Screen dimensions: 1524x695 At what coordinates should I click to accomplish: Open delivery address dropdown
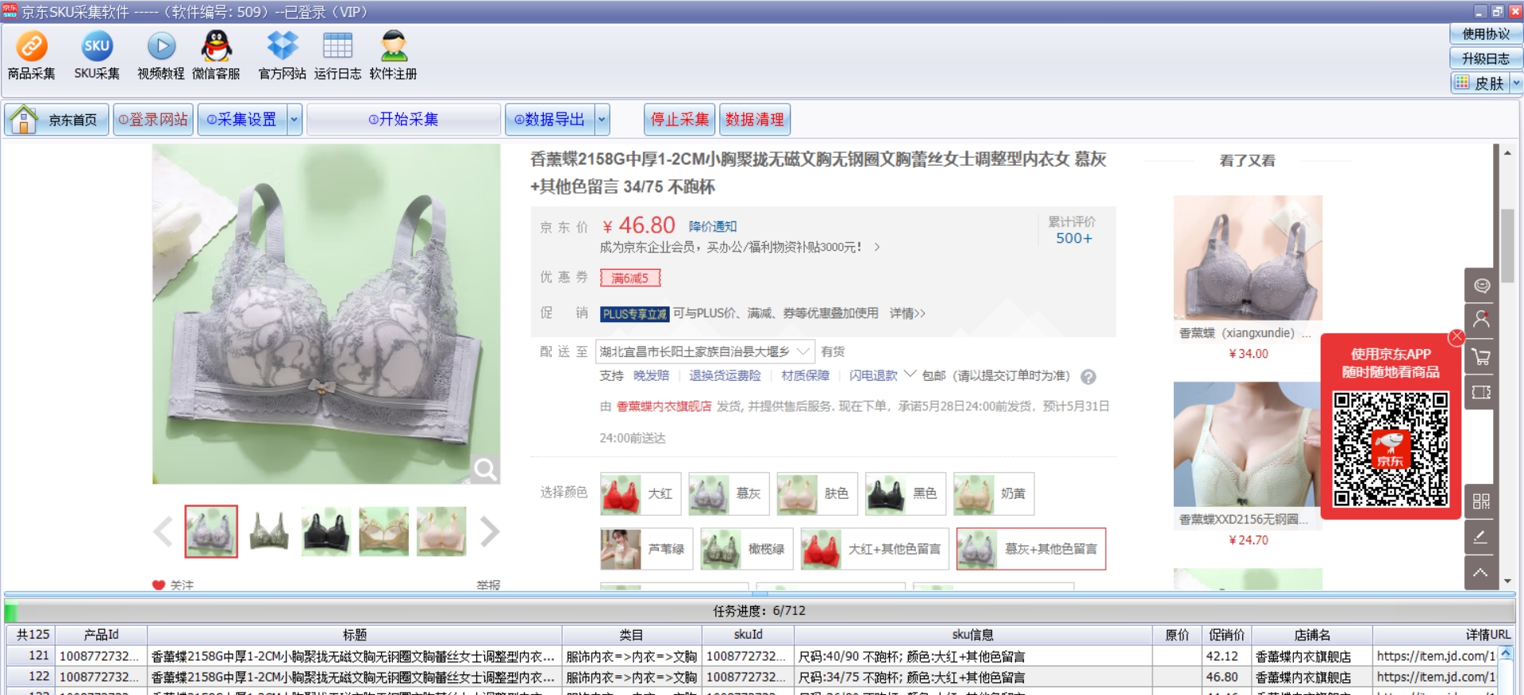(x=706, y=351)
